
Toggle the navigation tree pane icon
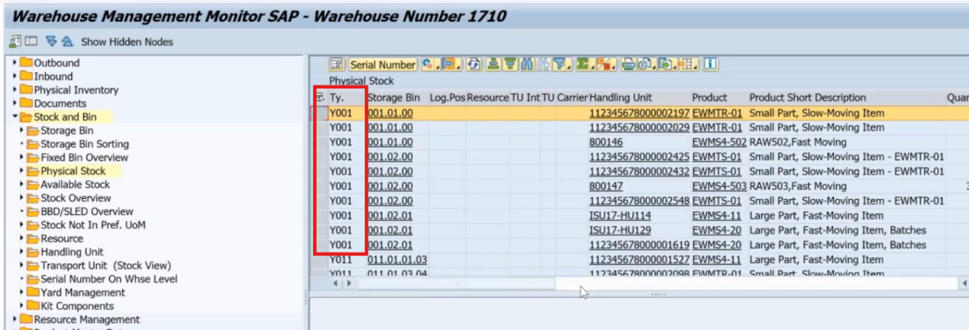[31, 41]
